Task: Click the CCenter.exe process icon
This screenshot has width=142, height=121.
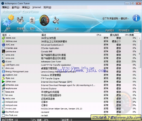Action: coord(3,48)
